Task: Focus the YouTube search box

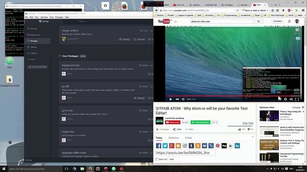Action: pyautogui.click(x=222, y=21)
